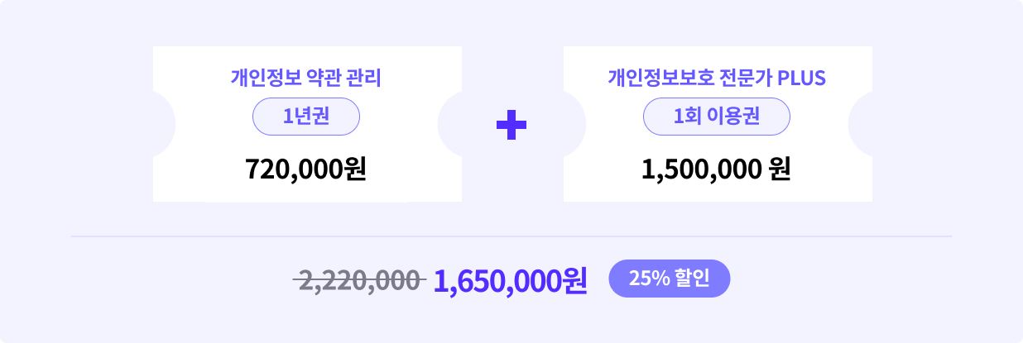This screenshot has width=1023, height=343.
Task: Click the left notch of 약관 관리 ticket
Action: click(x=164, y=124)
